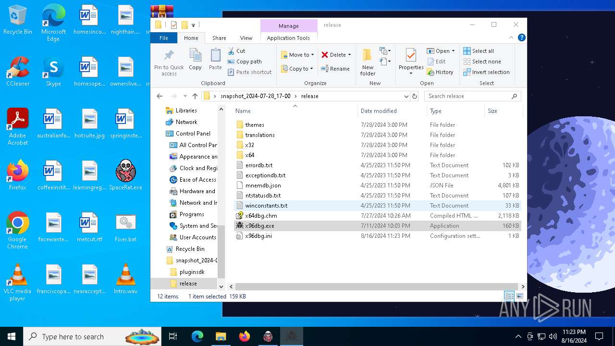The image size is (615, 346).
Task: Click Select all in ribbon
Action: (479, 51)
